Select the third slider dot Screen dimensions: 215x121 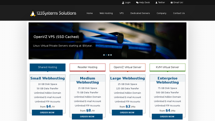109,55
